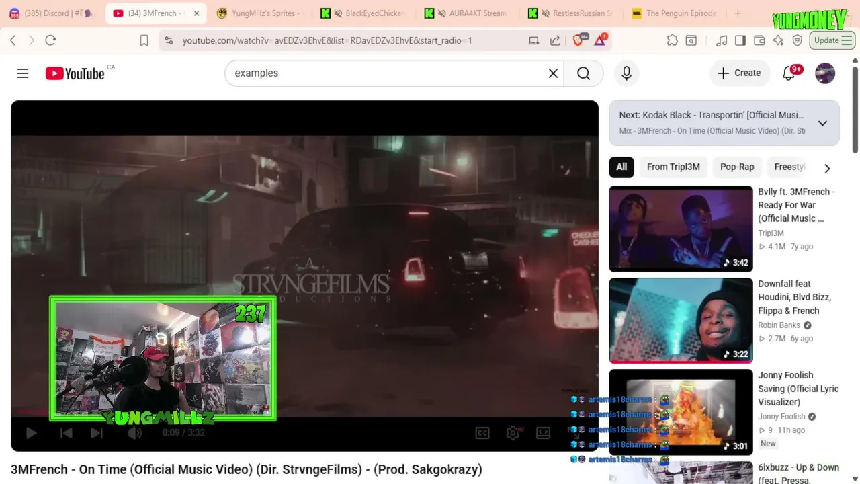
Task: Open the 'Ready For War' video thumbnail
Action: pyautogui.click(x=681, y=229)
